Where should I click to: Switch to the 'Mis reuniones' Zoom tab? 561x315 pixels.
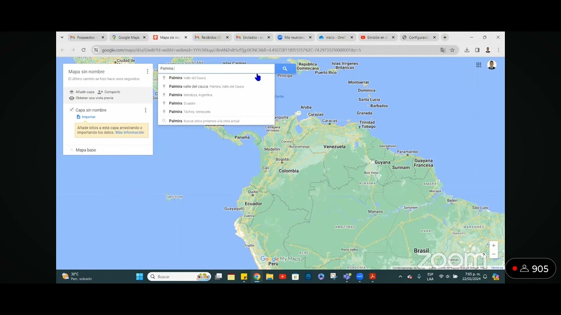click(x=294, y=38)
